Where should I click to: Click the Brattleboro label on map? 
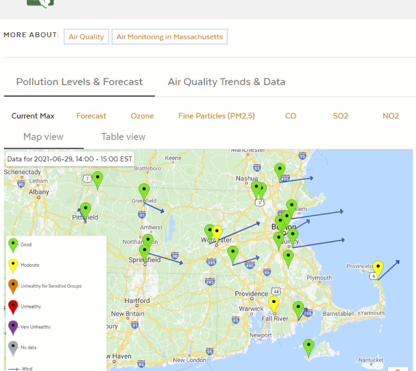(148, 169)
